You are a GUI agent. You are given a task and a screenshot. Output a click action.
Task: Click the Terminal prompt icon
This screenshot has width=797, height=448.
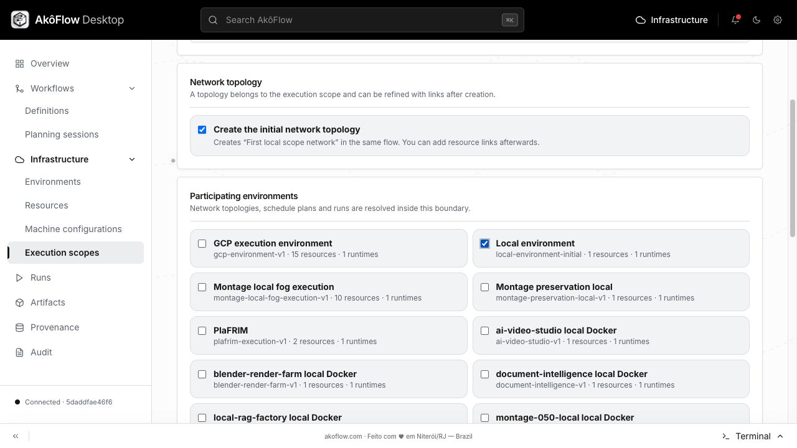coord(725,436)
